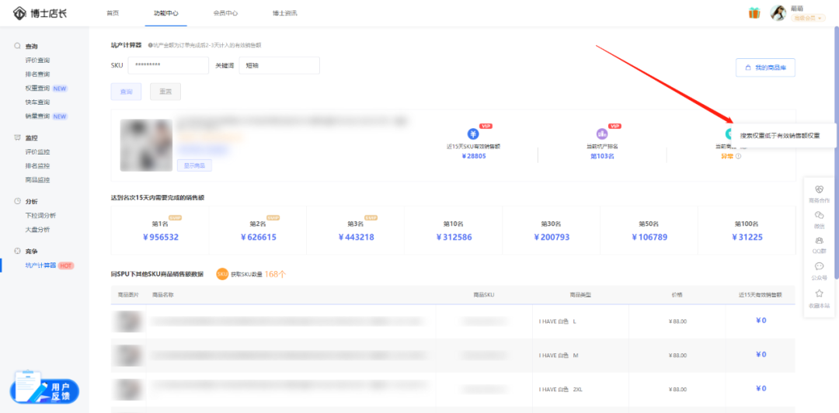Click the 重置 reset button
This screenshot has height=413, width=839.
point(165,92)
